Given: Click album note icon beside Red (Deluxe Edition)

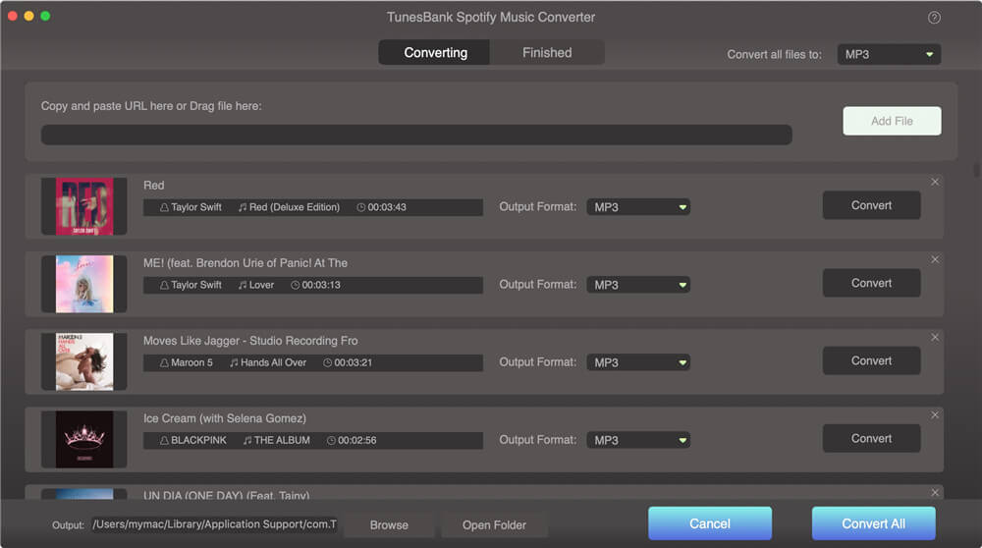Looking at the screenshot, I should (x=243, y=207).
